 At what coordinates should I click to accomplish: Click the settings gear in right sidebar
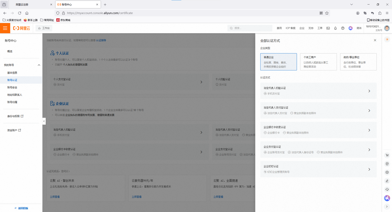pyautogui.click(x=387, y=172)
